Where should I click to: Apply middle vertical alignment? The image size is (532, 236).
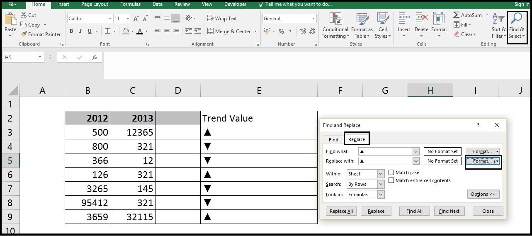[x=167, y=18]
